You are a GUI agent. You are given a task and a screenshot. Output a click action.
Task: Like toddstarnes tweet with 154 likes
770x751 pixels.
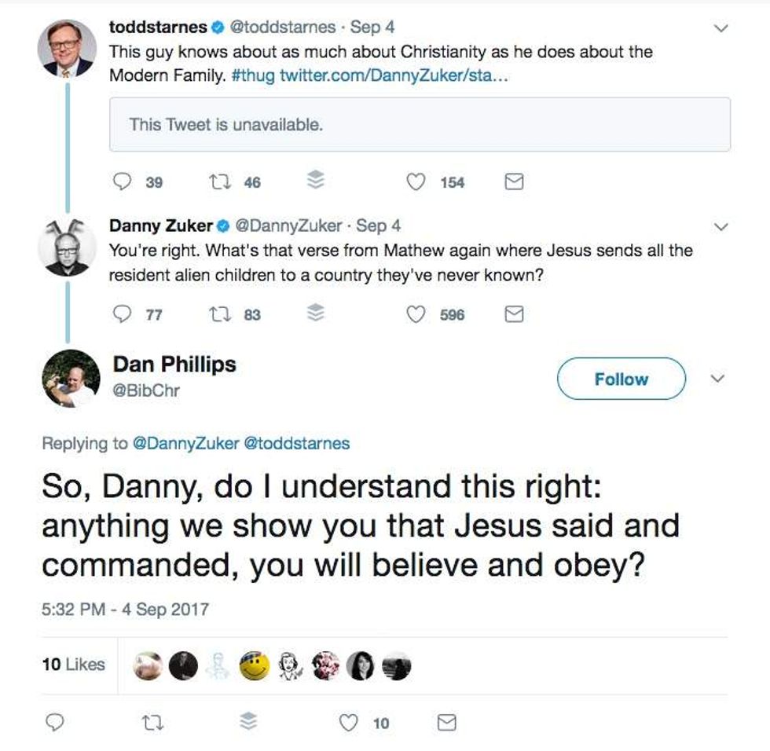tap(416, 182)
